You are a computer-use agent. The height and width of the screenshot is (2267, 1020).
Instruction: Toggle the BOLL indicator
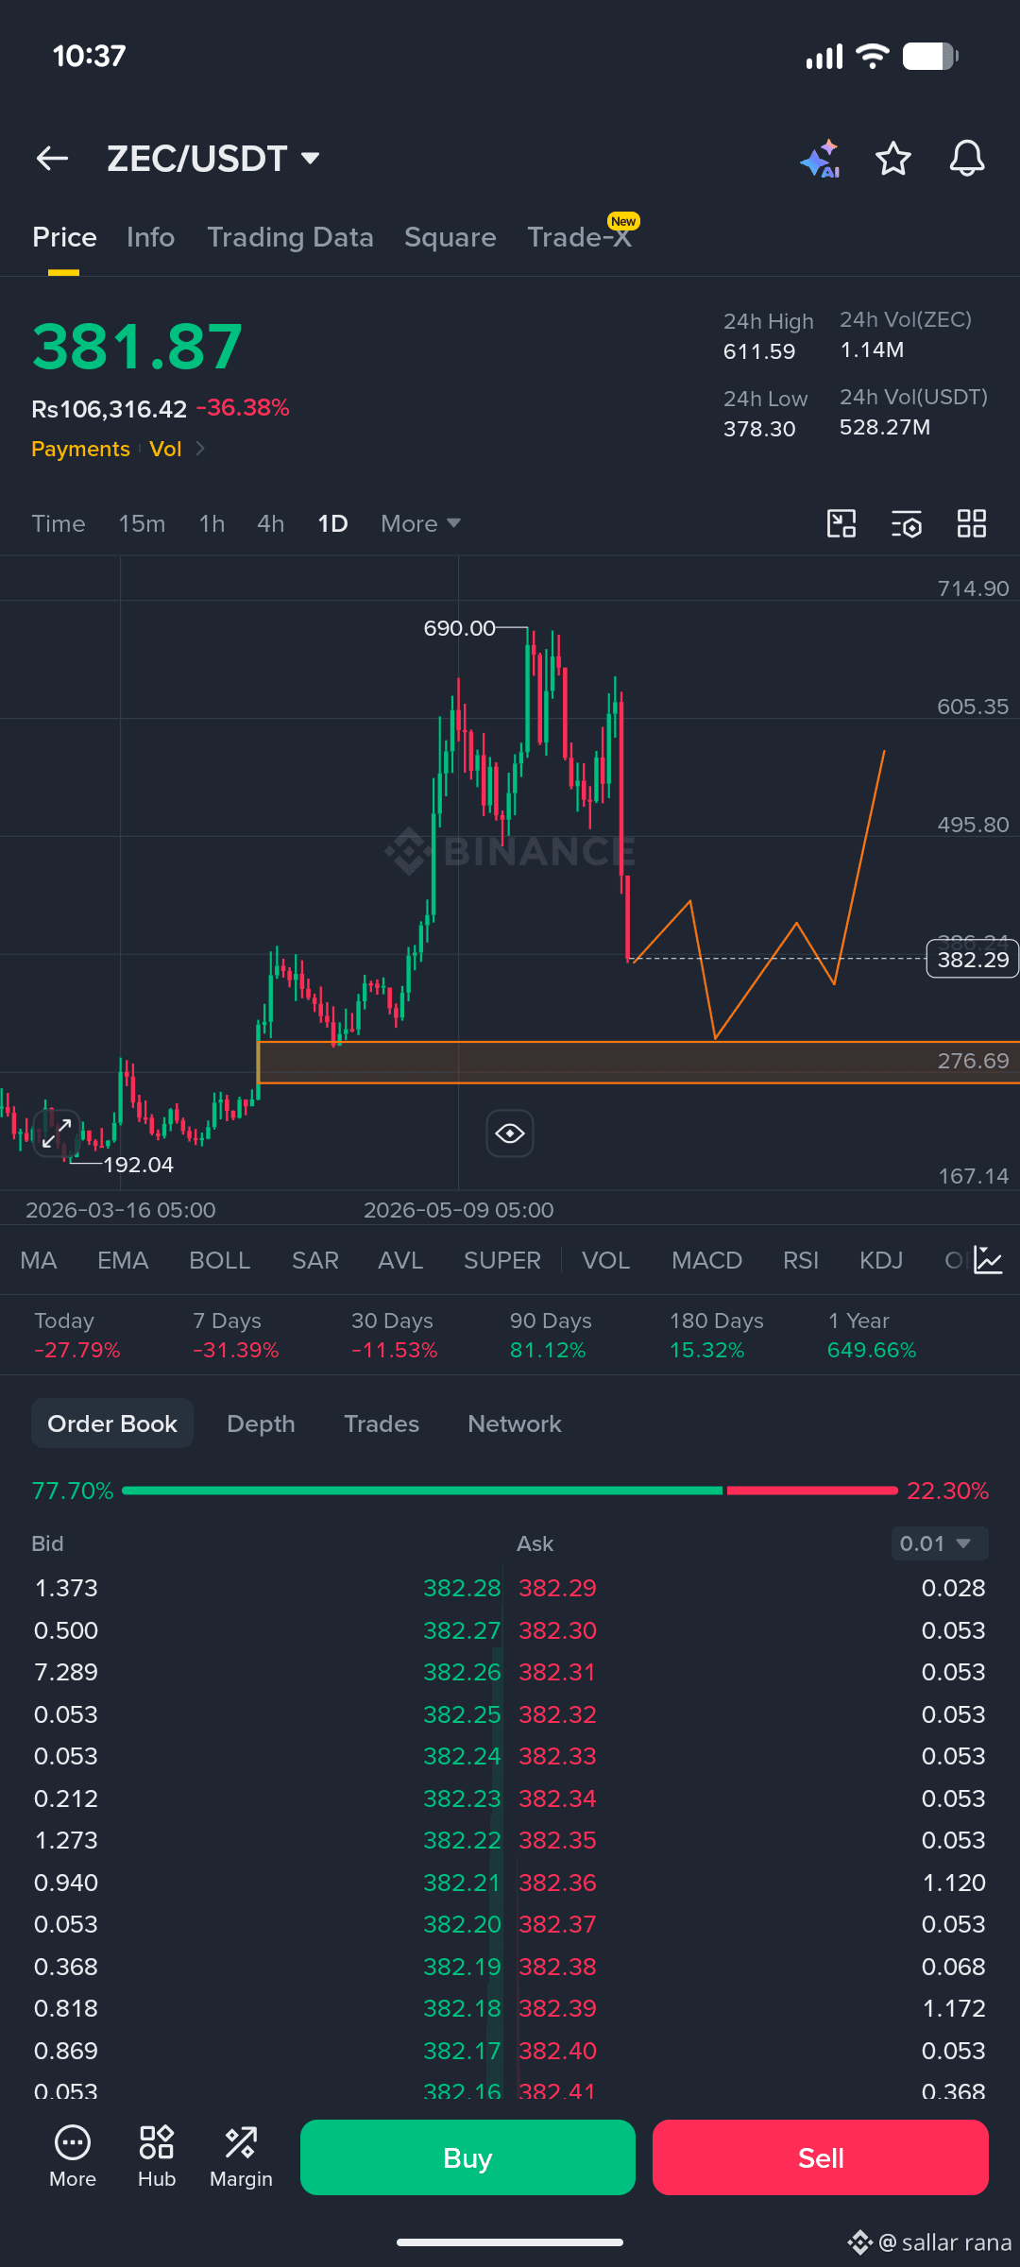click(x=219, y=1260)
